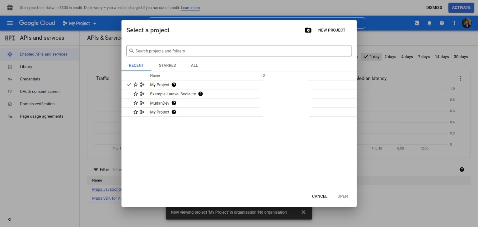Select the MudahDev project row
478x227 pixels.
click(x=160, y=103)
